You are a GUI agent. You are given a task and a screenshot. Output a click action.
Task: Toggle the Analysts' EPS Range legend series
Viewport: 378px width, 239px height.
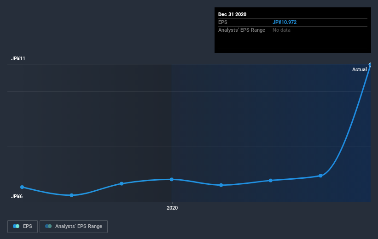click(74, 226)
